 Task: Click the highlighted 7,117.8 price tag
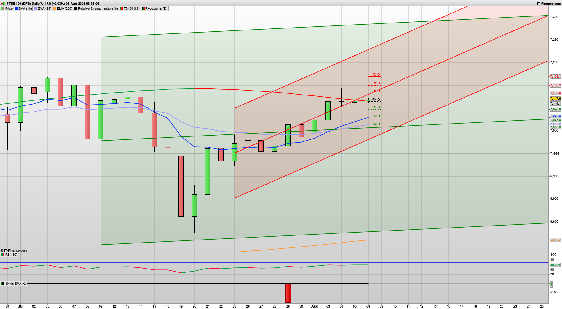(555, 98)
